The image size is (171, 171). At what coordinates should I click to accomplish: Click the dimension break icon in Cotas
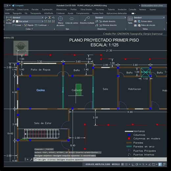click(x=46, y=17)
